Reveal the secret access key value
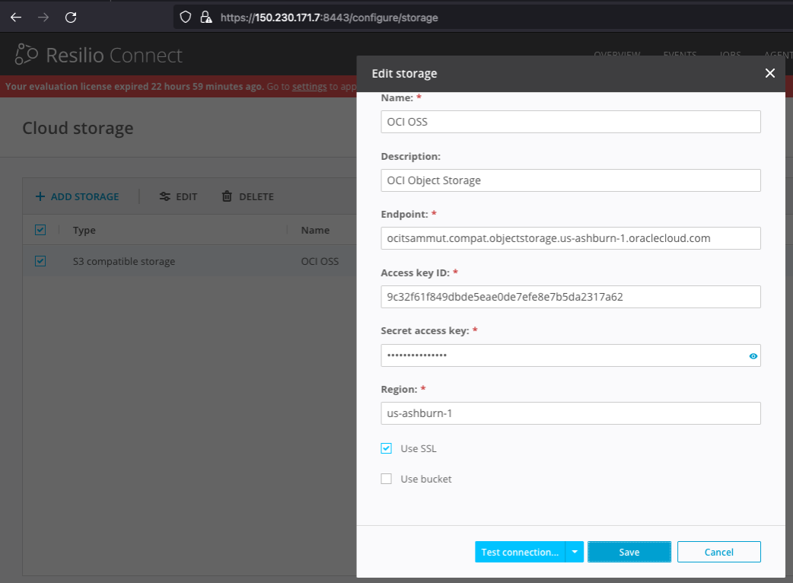The image size is (793, 583). 753,355
